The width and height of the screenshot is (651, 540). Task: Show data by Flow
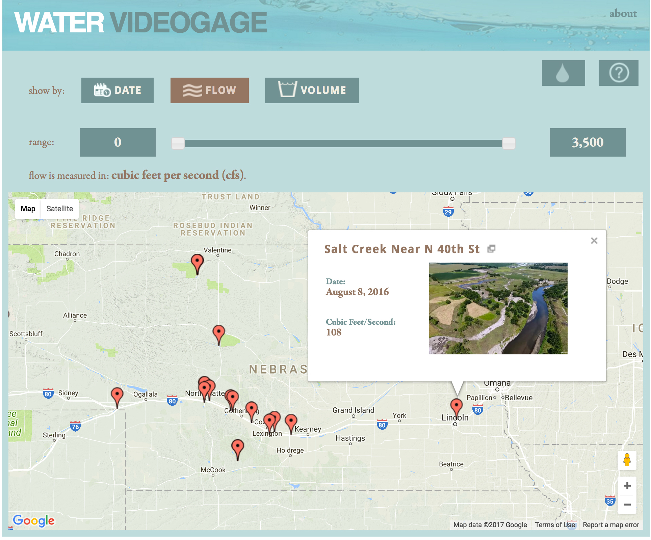(210, 90)
